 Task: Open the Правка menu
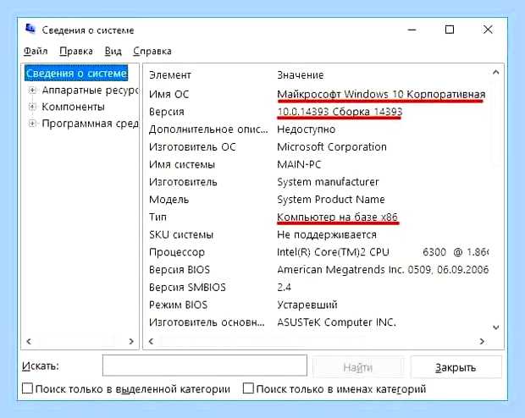(76, 52)
